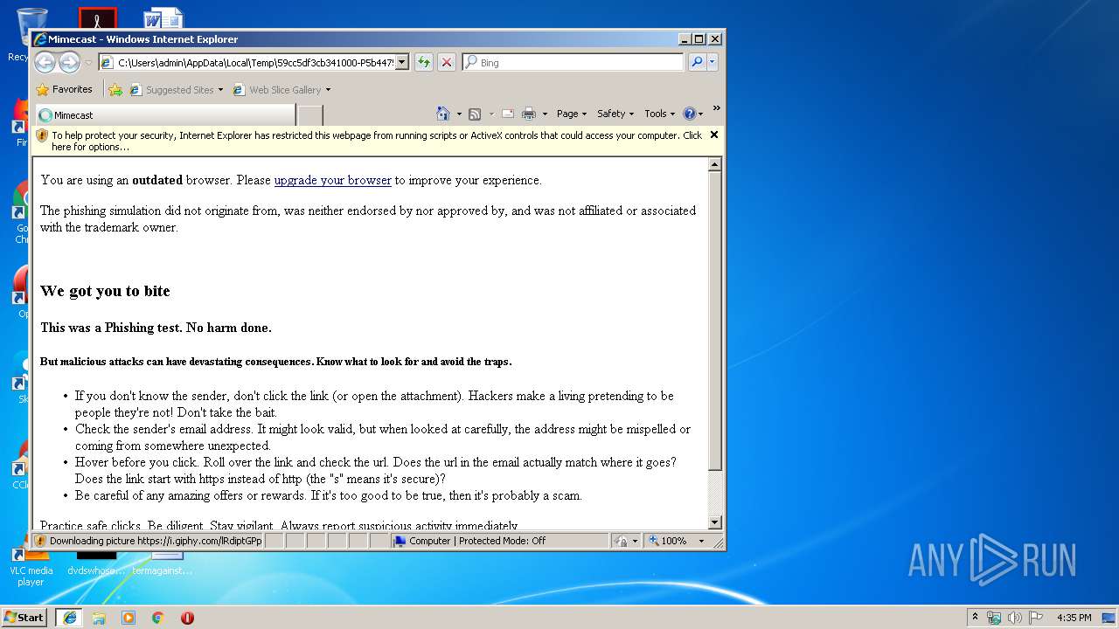The width and height of the screenshot is (1119, 629).
Task: Select the Adobe Acrobat desktop icon
Action: point(97,17)
